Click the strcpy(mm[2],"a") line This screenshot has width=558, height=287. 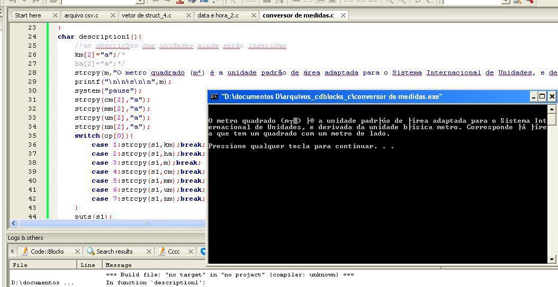(x=112, y=109)
